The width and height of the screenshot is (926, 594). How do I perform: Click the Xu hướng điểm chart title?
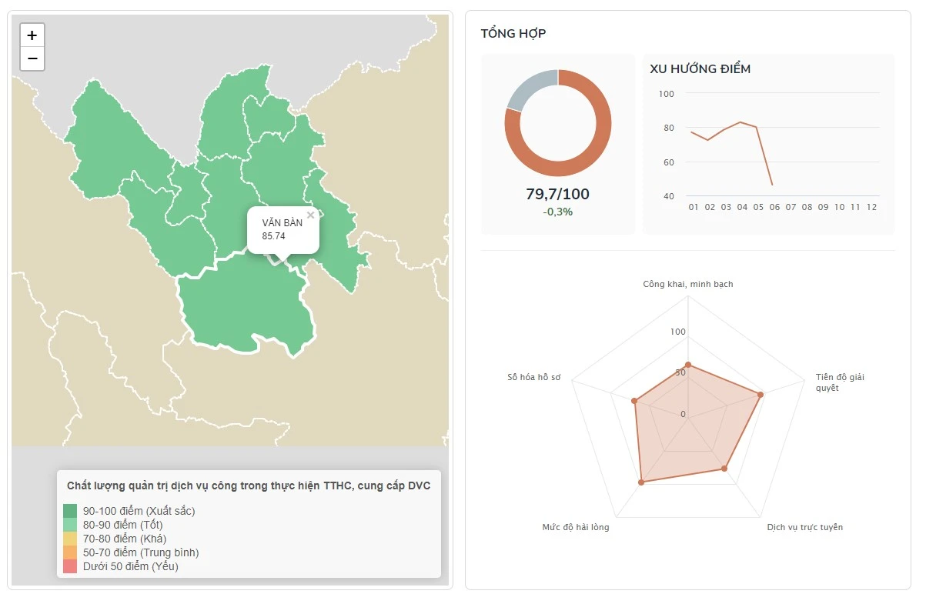[700, 68]
